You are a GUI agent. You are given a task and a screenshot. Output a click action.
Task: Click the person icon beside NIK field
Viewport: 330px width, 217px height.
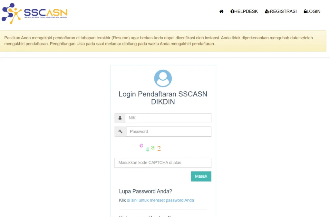click(x=120, y=118)
